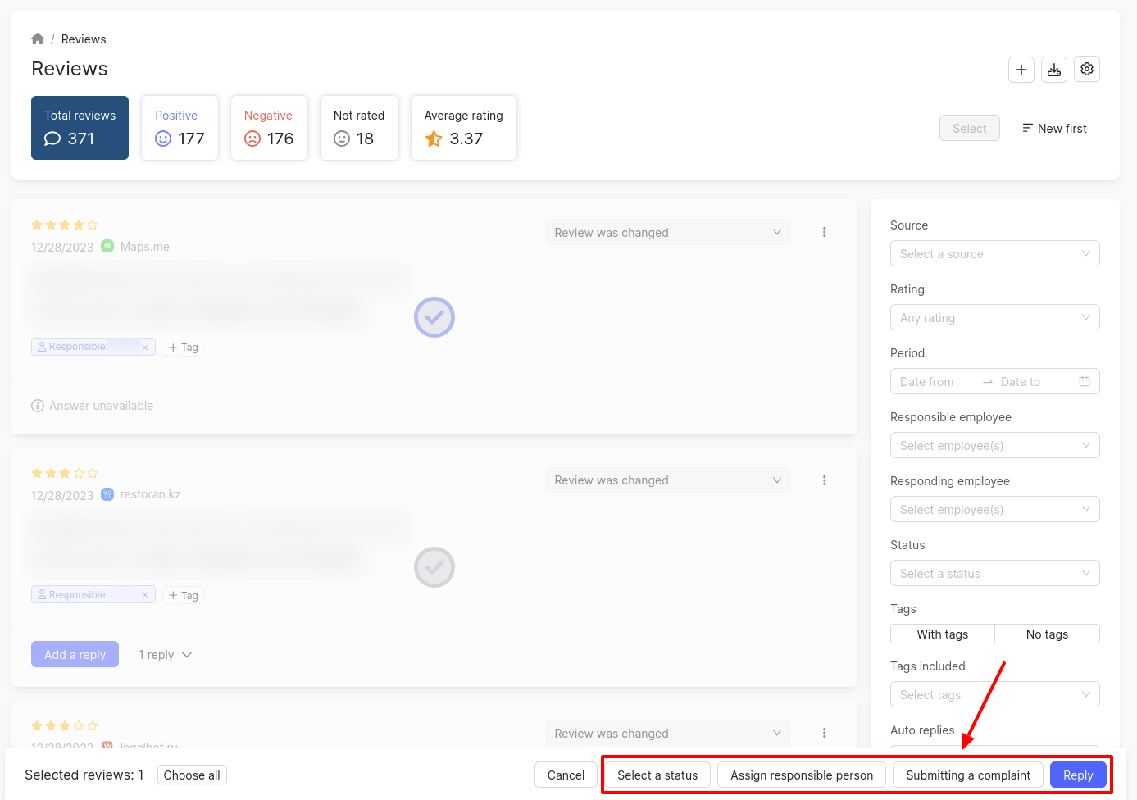The width and height of the screenshot is (1137, 800).
Task: Toggle selection checkmark on Maps.me review
Action: [434, 317]
